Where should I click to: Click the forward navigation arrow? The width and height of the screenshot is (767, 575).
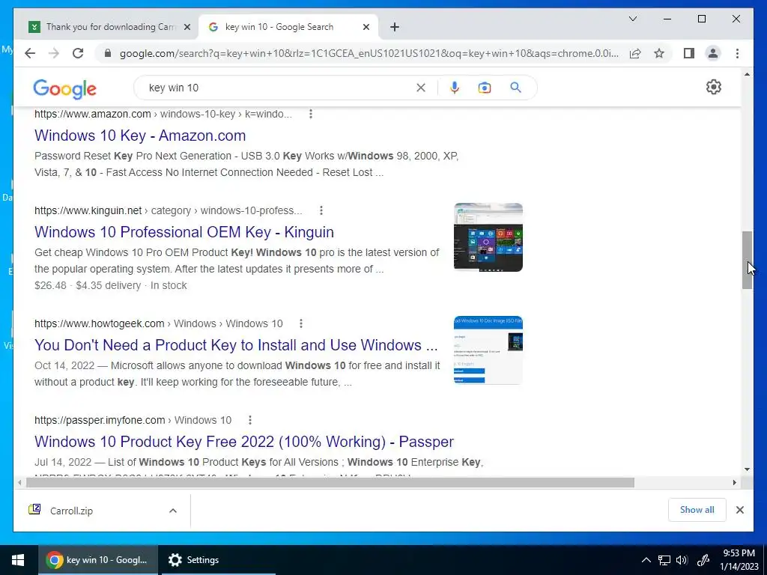[54, 53]
